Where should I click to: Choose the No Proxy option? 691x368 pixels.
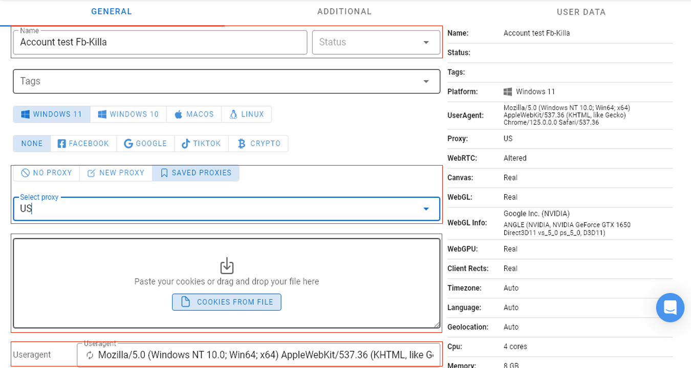tap(46, 173)
